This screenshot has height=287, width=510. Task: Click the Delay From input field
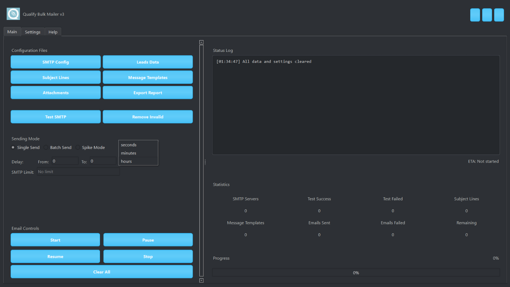coord(65,161)
